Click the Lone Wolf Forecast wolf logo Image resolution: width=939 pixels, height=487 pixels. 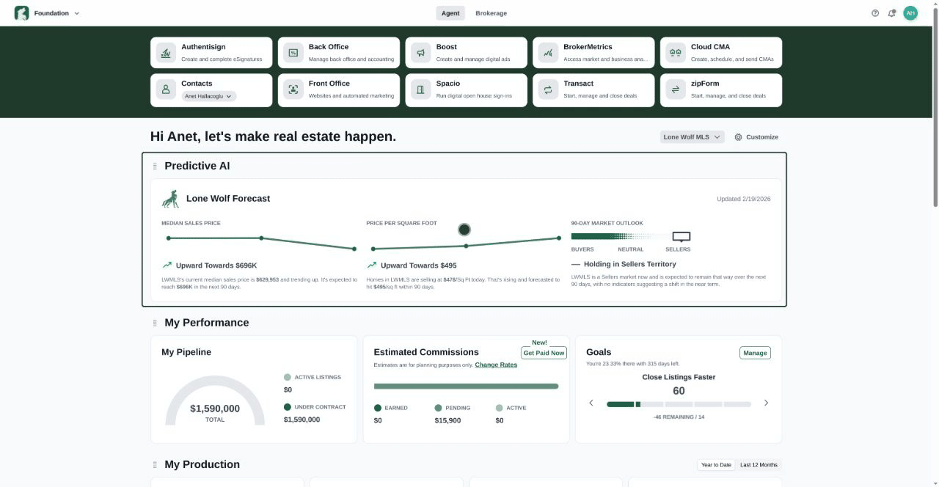[170, 199]
